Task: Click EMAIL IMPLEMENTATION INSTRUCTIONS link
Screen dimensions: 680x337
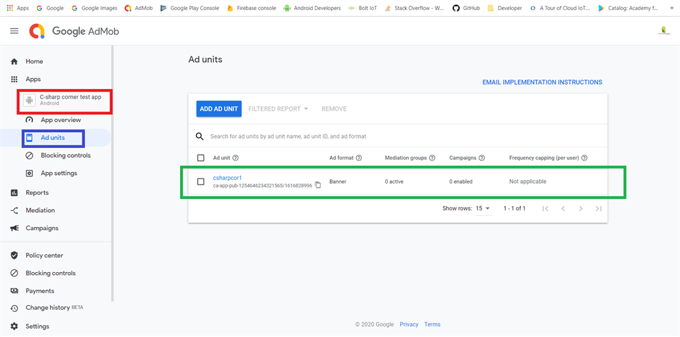Action: 542,82
